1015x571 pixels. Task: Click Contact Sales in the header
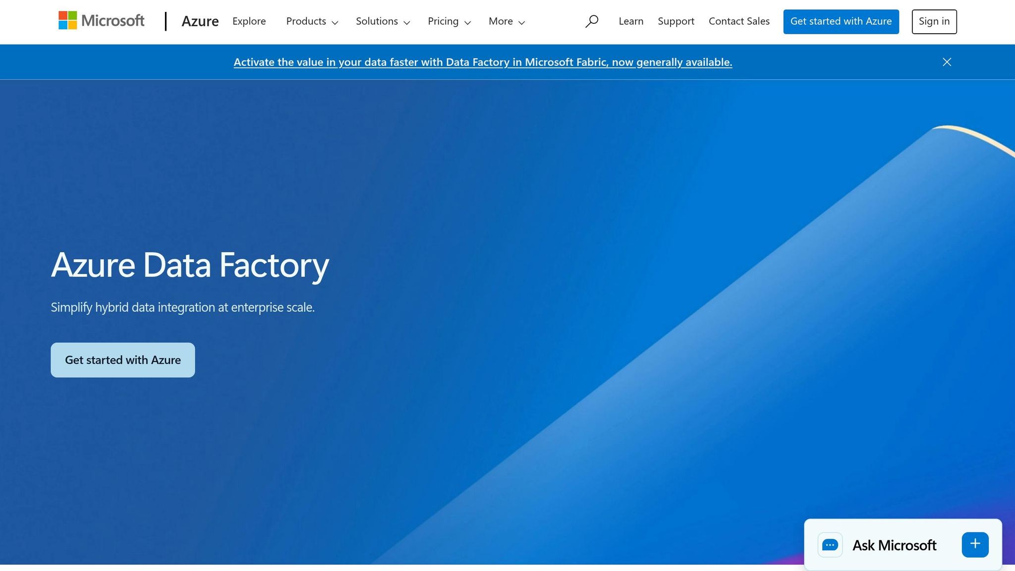point(739,21)
